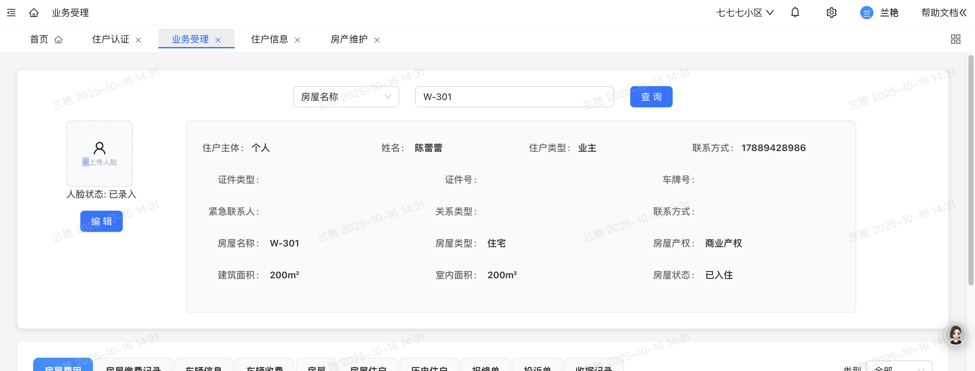Click the 车牌号 label
The height and width of the screenshot is (371, 975).
pyautogui.click(x=679, y=180)
